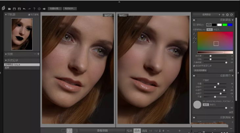Open the preset dropdown (使用预设)
The height and width of the screenshot is (133, 240).
tap(206, 15)
